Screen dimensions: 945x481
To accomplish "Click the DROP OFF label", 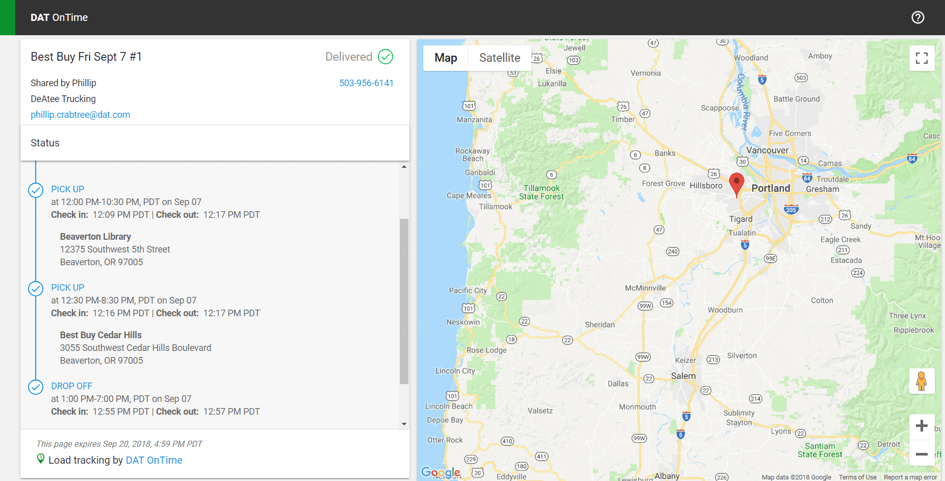I will [x=71, y=386].
